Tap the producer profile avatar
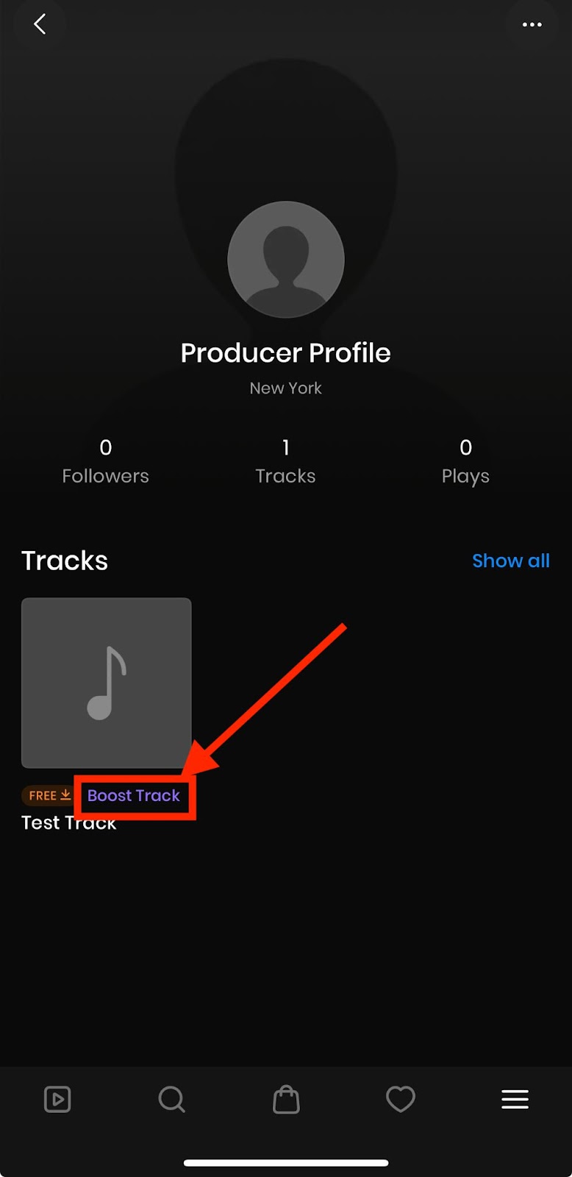Viewport: 572px width, 1177px height. 285,260
